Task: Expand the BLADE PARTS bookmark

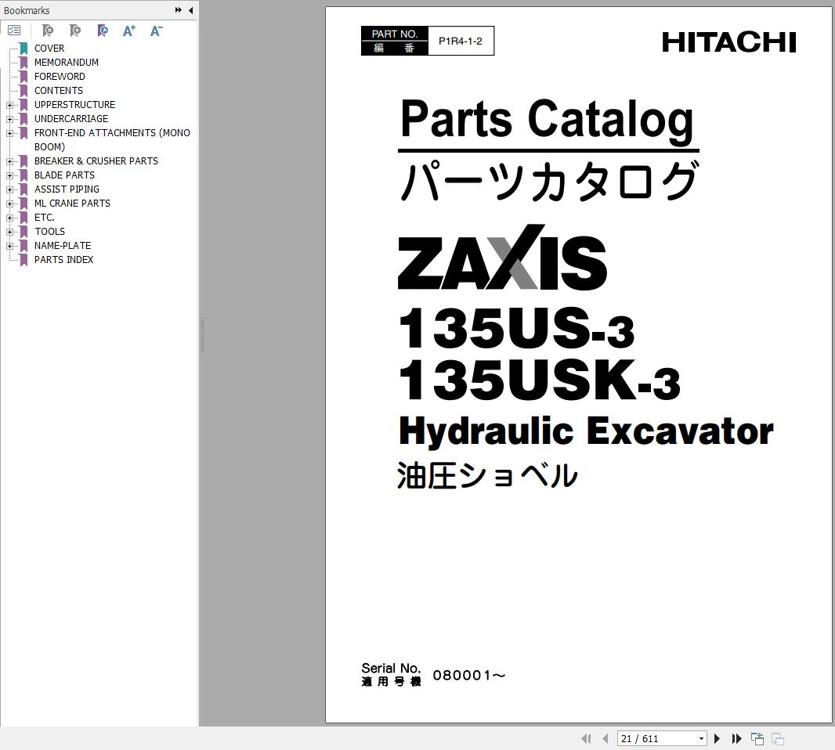Action: point(9,175)
